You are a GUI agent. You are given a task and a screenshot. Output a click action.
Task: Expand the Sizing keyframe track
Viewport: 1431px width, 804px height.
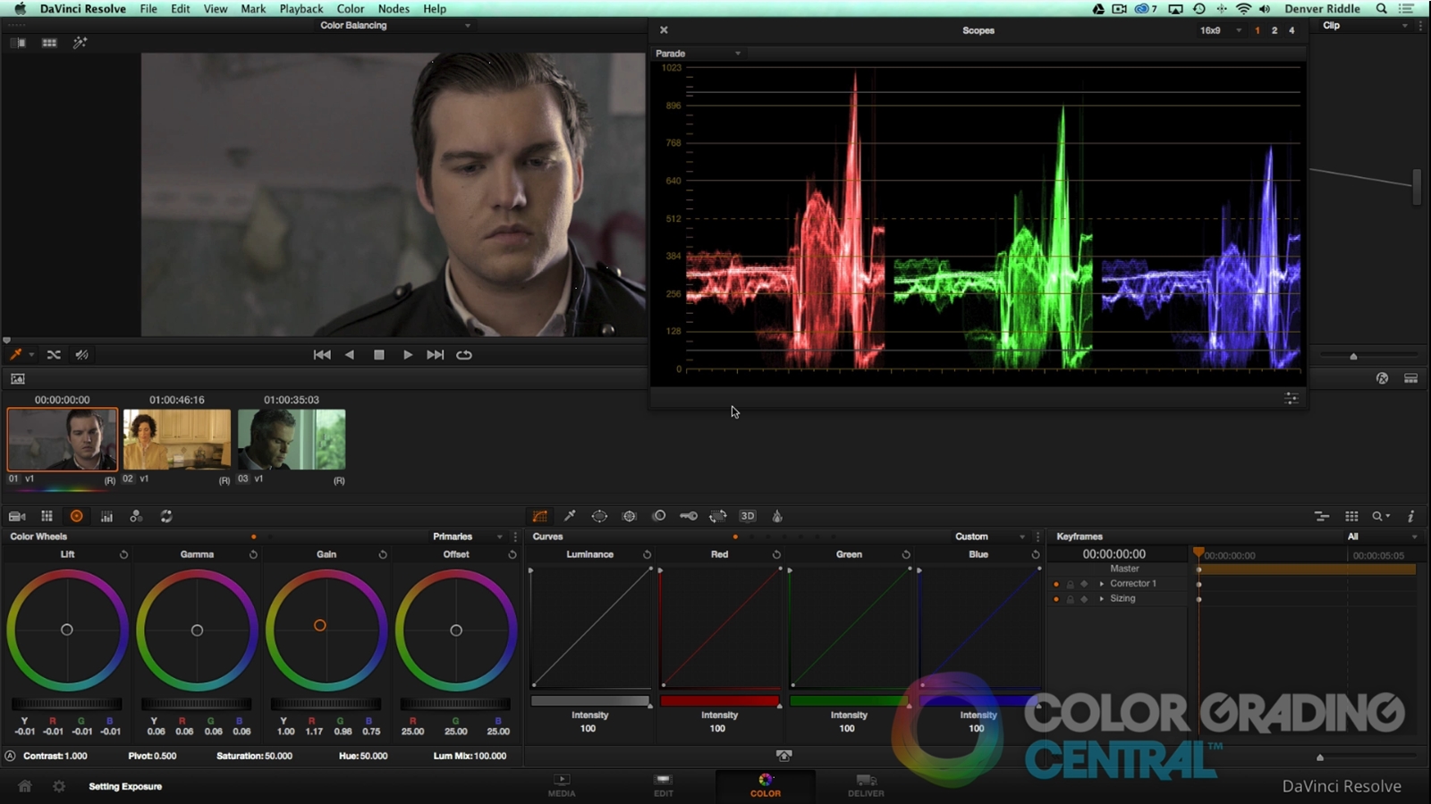[1102, 599]
